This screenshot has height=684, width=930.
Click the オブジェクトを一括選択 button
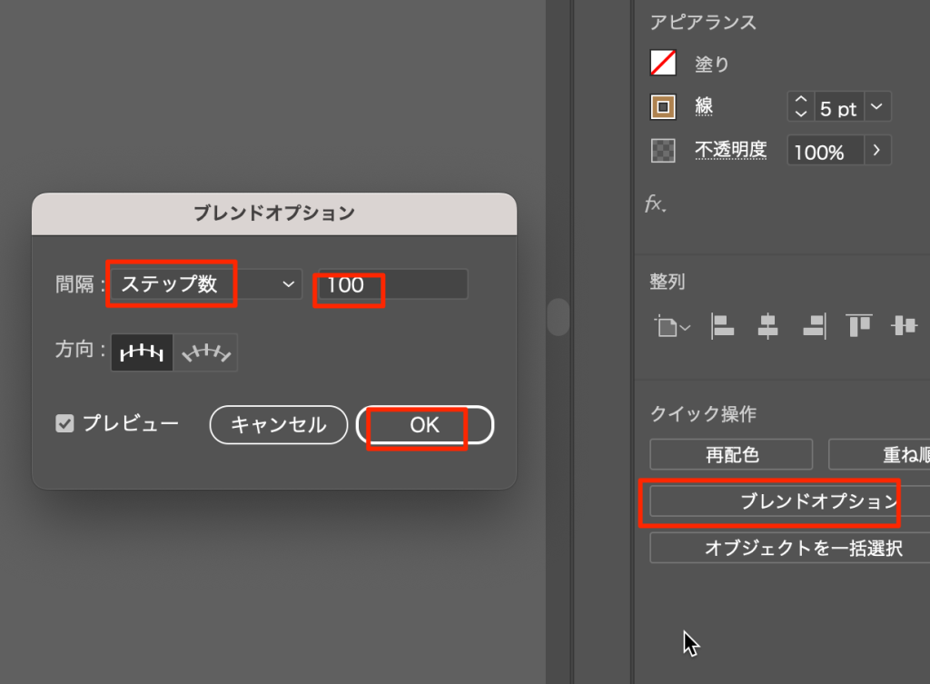coord(790,549)
